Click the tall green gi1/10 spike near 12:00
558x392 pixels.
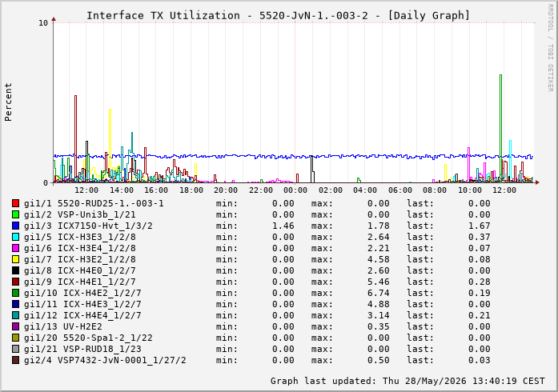click(500, 128)
